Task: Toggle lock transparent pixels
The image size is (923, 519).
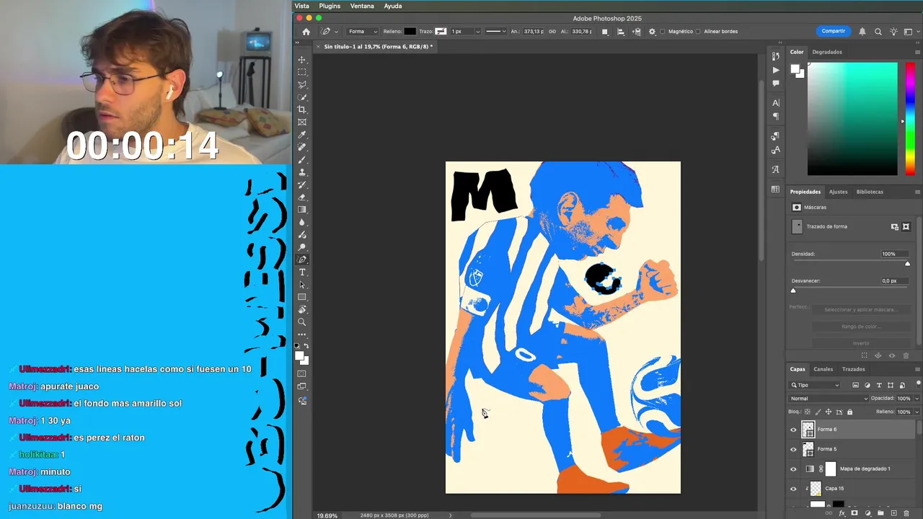Action: point(807,412)
